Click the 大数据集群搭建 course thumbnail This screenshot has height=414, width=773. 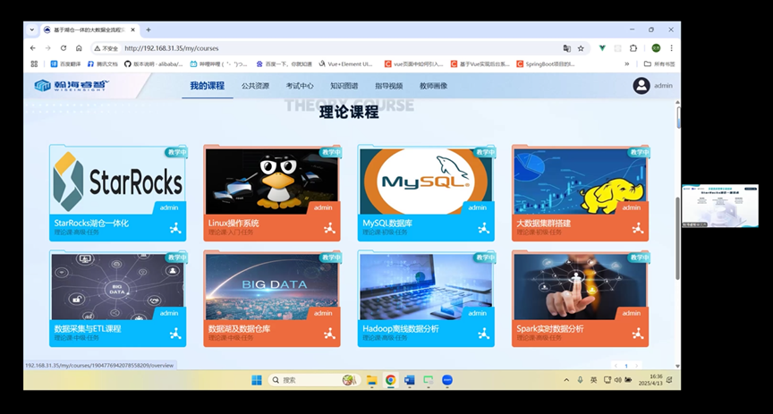580,182
